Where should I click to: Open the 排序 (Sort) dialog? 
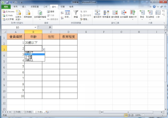(67, 14)
